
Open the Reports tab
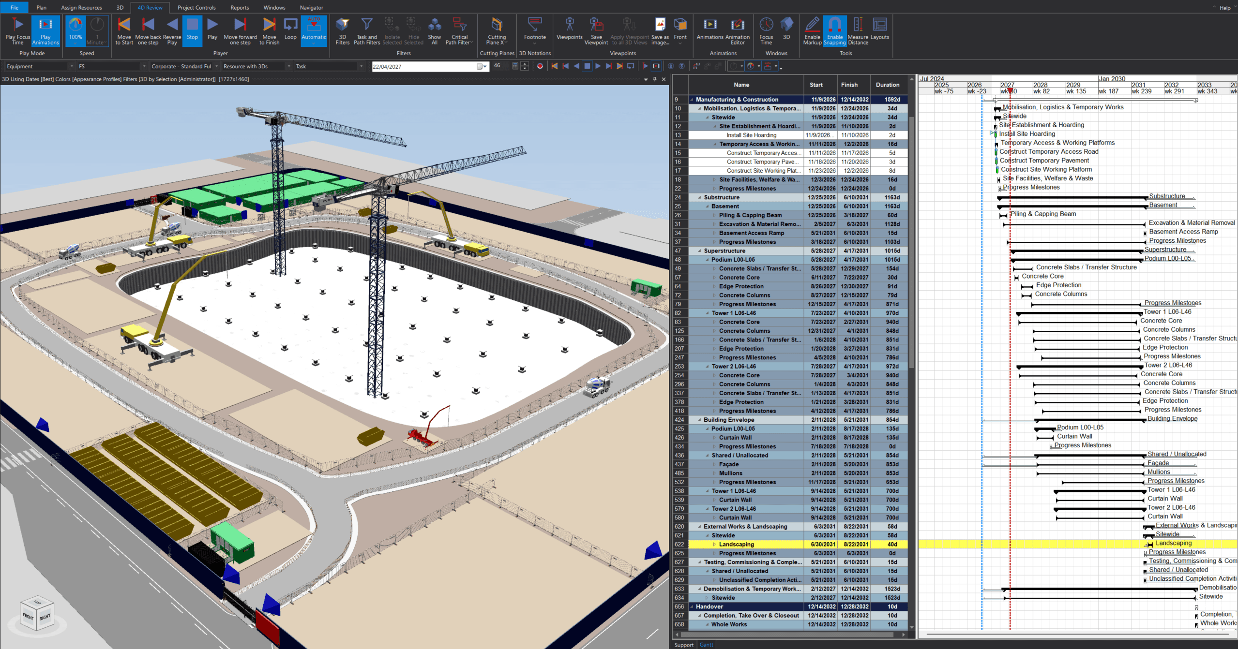pyautogui.click(x=240, y=7)
